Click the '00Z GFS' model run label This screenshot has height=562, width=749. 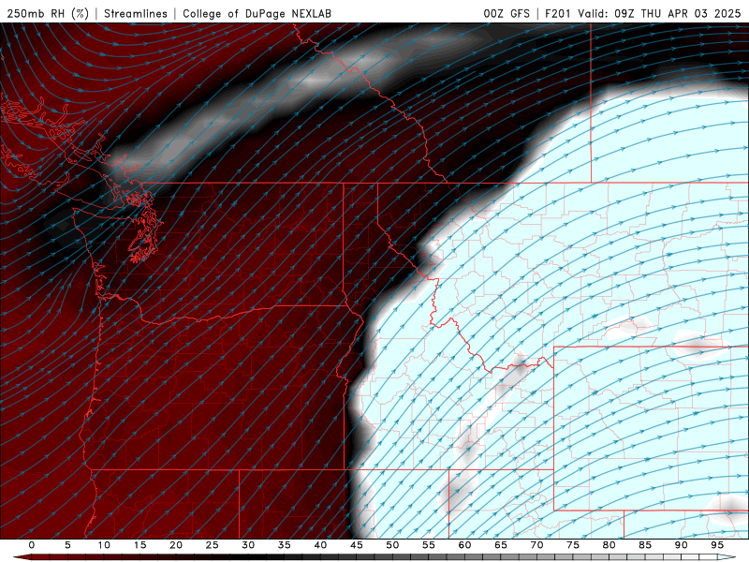[507, 13]
